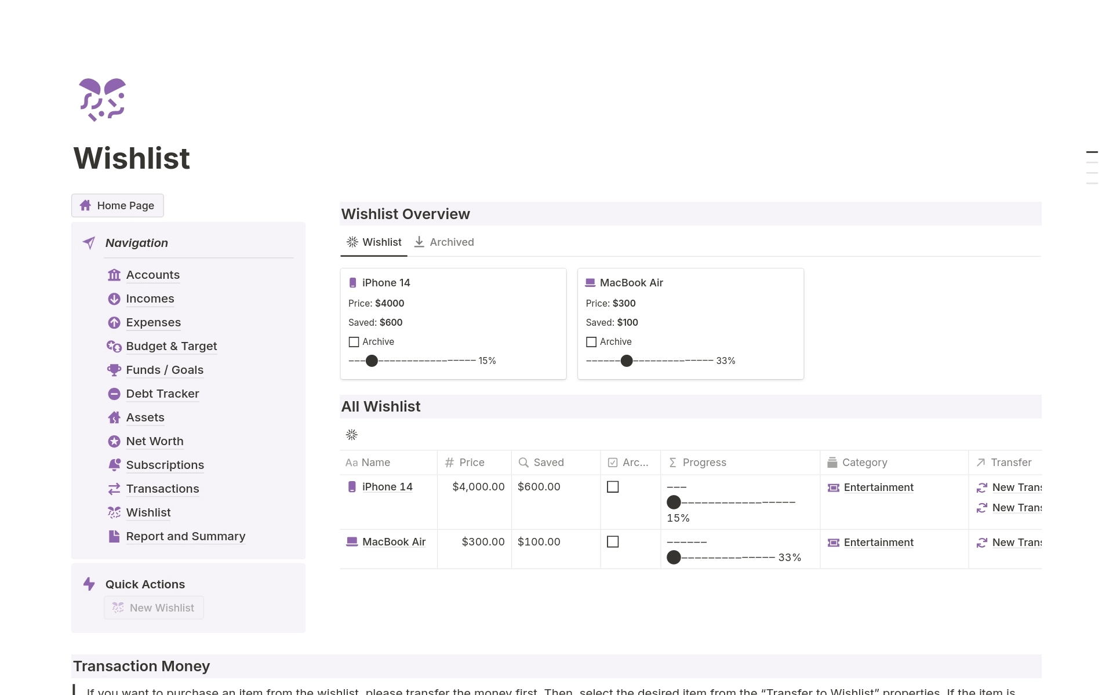Open the Transfer column header menu
This screenshot has height=695, width=1113.
[1005, 463]
